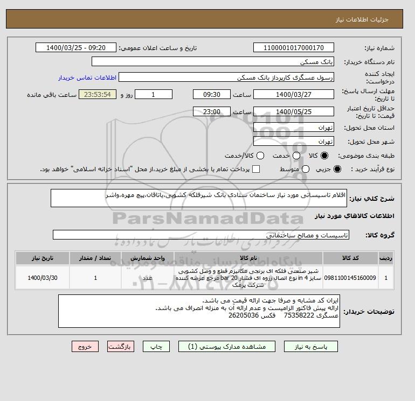415x401 pixels.
Task: Click the need number field 1100001017000170
Action: pos(294,47)
